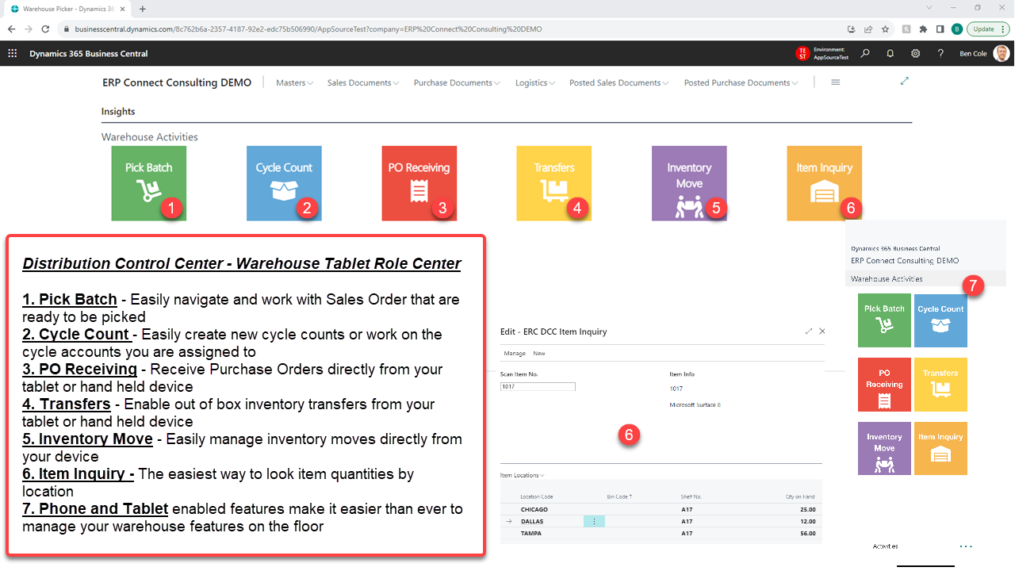
Task: Click the browser share page icon
Action: pyautogui.click(x=868, y=29)
